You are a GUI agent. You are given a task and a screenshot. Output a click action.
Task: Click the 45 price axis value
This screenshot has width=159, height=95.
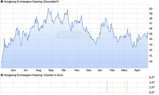[x=151, y=34]
